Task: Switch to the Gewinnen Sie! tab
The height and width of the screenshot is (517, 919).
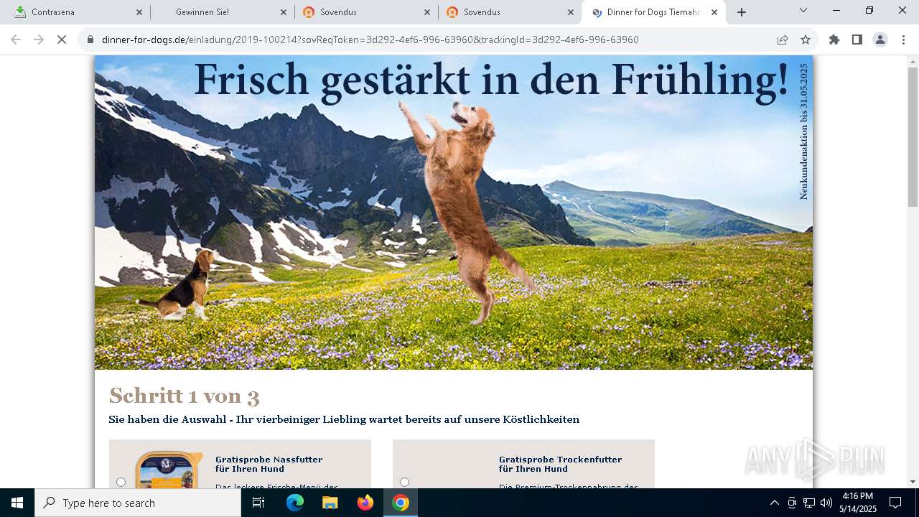Action: click(223, 12)
